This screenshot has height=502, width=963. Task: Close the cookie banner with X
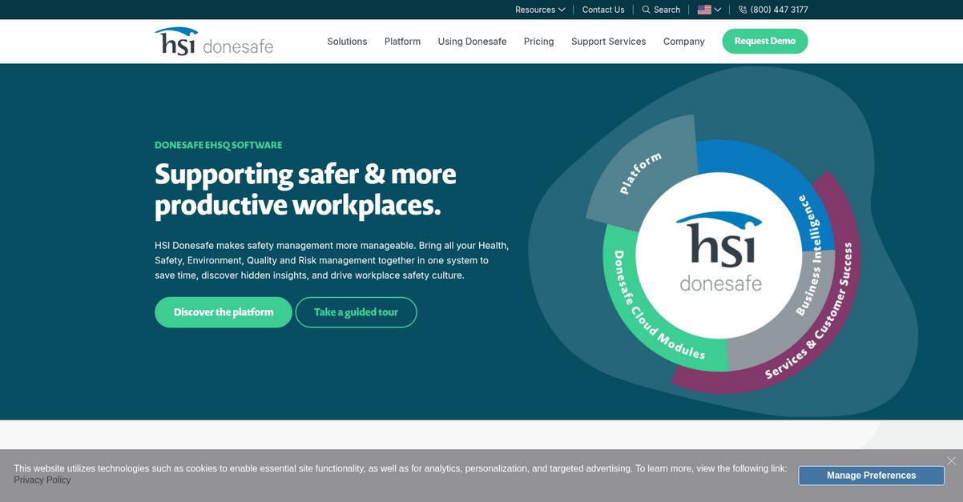click(951, 460)
